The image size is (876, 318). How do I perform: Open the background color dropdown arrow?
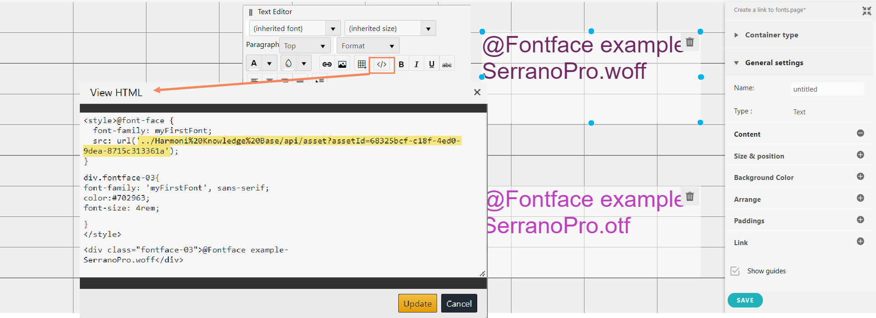click(304, 63)
